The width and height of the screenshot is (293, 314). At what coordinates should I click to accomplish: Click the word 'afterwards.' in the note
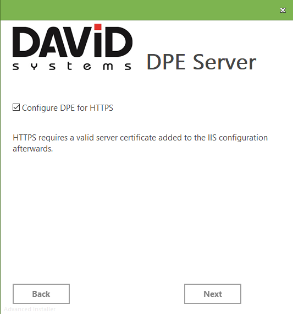point(33,149)
